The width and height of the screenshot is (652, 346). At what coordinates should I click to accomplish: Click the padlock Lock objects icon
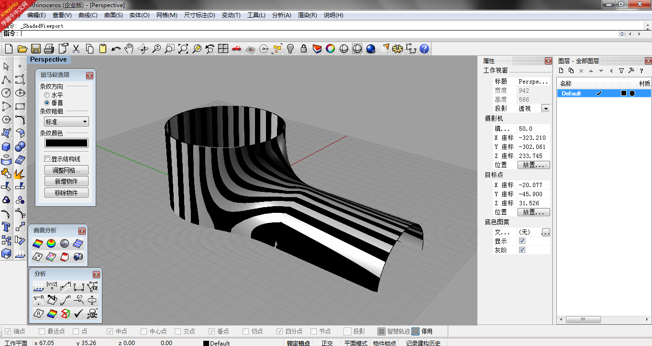pos(303,49)
